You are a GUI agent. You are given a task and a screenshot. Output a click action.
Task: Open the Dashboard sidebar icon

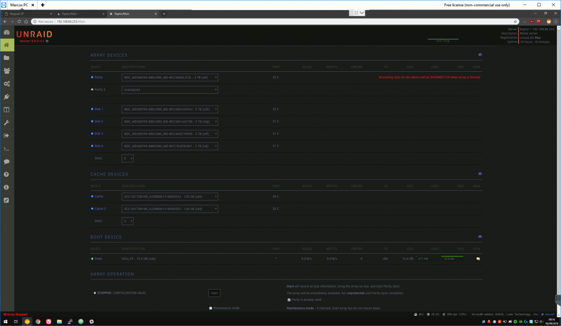point(6,32)
